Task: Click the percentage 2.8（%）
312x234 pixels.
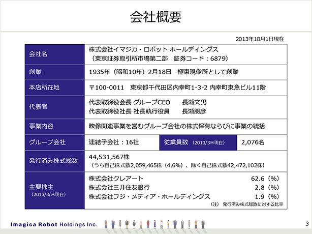Action: [x=267, y=188]
